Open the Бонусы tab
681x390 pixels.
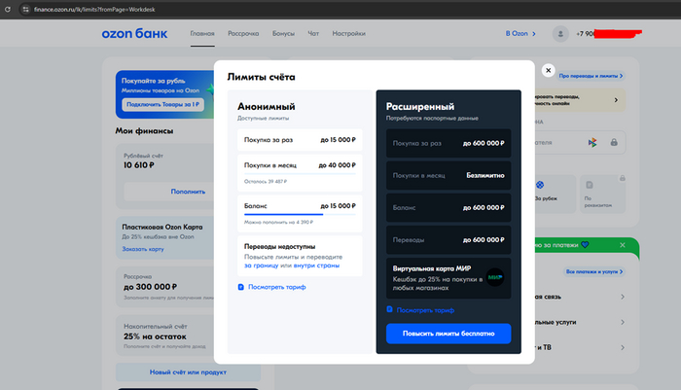(x=282, y=34)
